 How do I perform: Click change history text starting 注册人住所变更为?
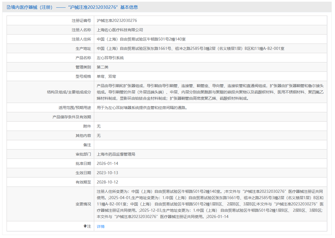click(210, 204)
